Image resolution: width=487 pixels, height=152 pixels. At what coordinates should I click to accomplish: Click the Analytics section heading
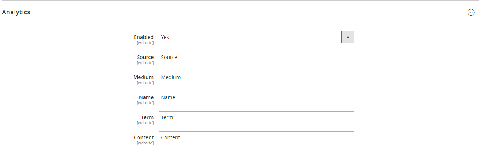[x=16, y=12]
